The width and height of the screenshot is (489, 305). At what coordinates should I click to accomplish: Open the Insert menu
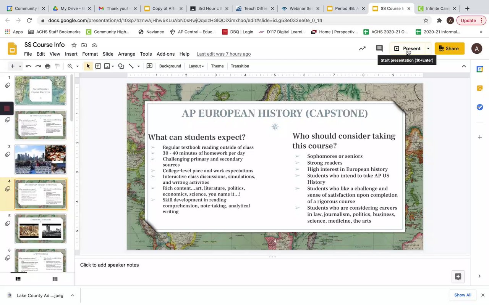point(71,54)
